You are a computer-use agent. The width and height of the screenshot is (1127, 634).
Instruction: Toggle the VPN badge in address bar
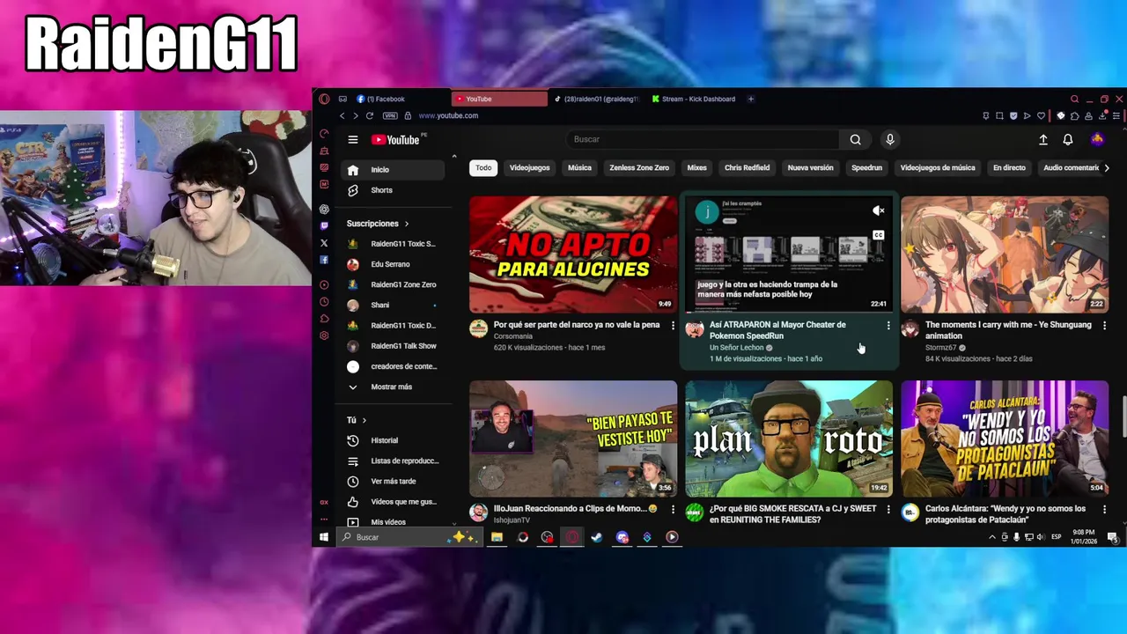click(390, 115)
